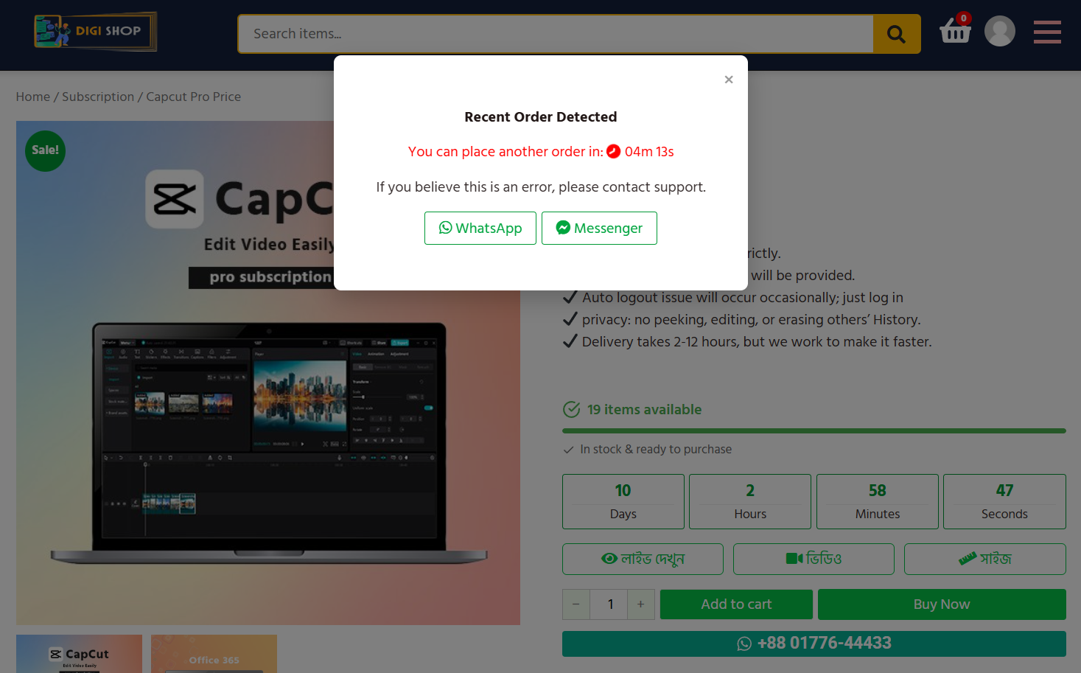Click the video camera icon button
Viewport: 1081px width, 673px height.
click(x=814, y=559)
